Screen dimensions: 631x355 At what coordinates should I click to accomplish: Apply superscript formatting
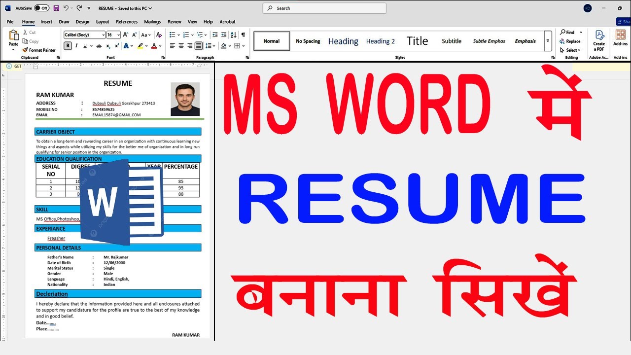pos(117,46)
